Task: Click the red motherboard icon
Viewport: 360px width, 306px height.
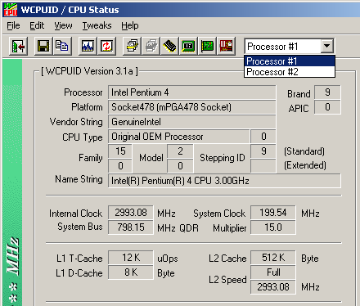Action: tap(226, 47)
